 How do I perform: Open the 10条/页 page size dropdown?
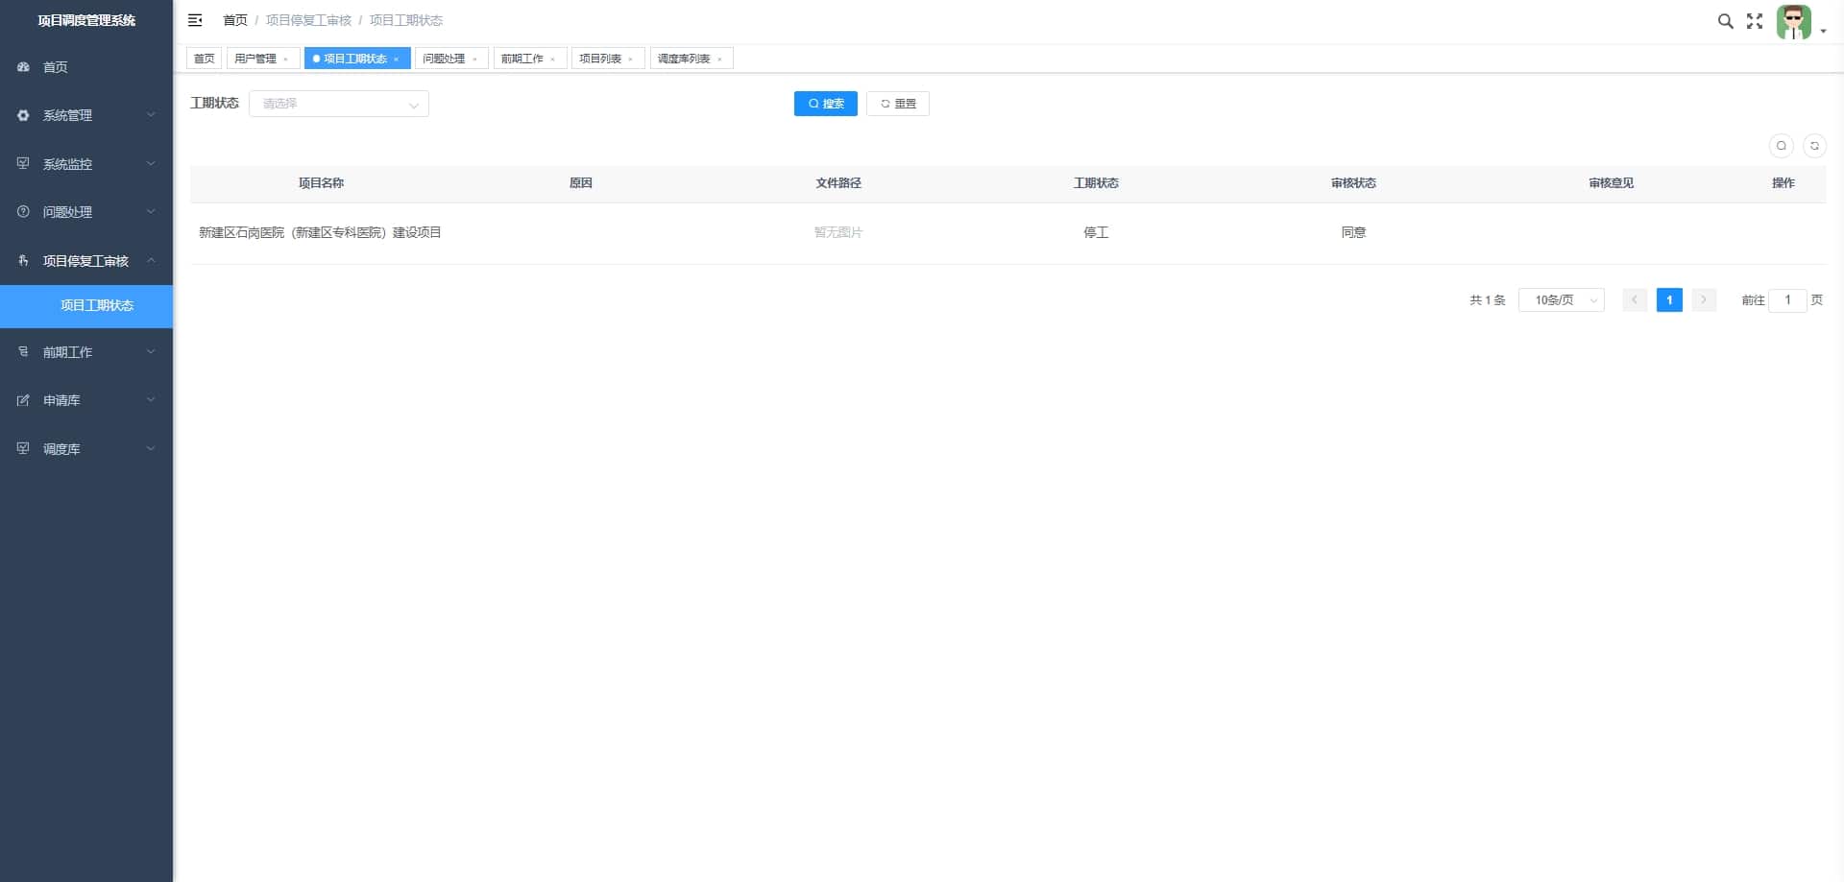tap(1562, 300)
